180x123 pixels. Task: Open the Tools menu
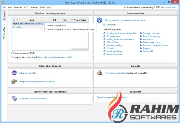tap(42, 7)
